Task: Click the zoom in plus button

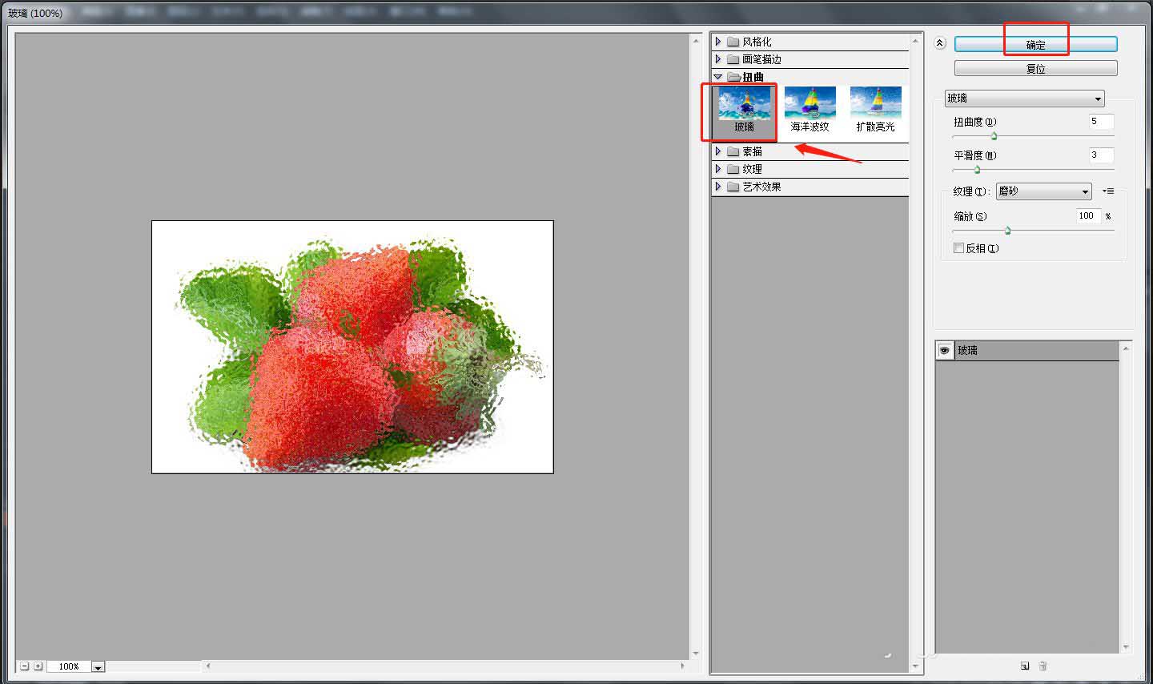Action: 38,666
